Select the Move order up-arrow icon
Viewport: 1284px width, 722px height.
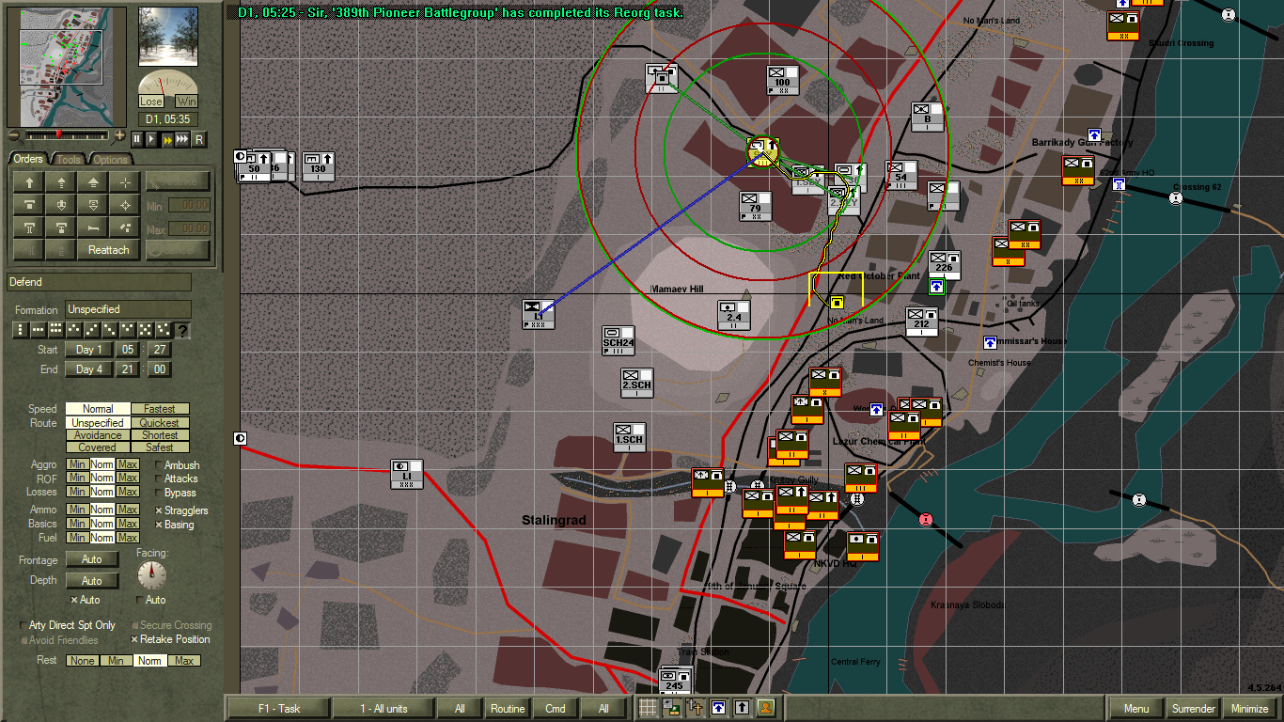pyautogui.click(x=29, y=182)
